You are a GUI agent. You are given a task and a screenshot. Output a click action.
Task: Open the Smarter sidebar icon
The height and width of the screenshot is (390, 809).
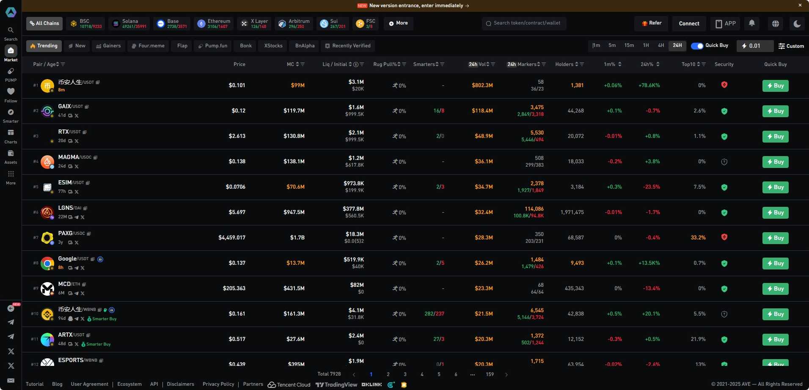[x=11, y=113]
